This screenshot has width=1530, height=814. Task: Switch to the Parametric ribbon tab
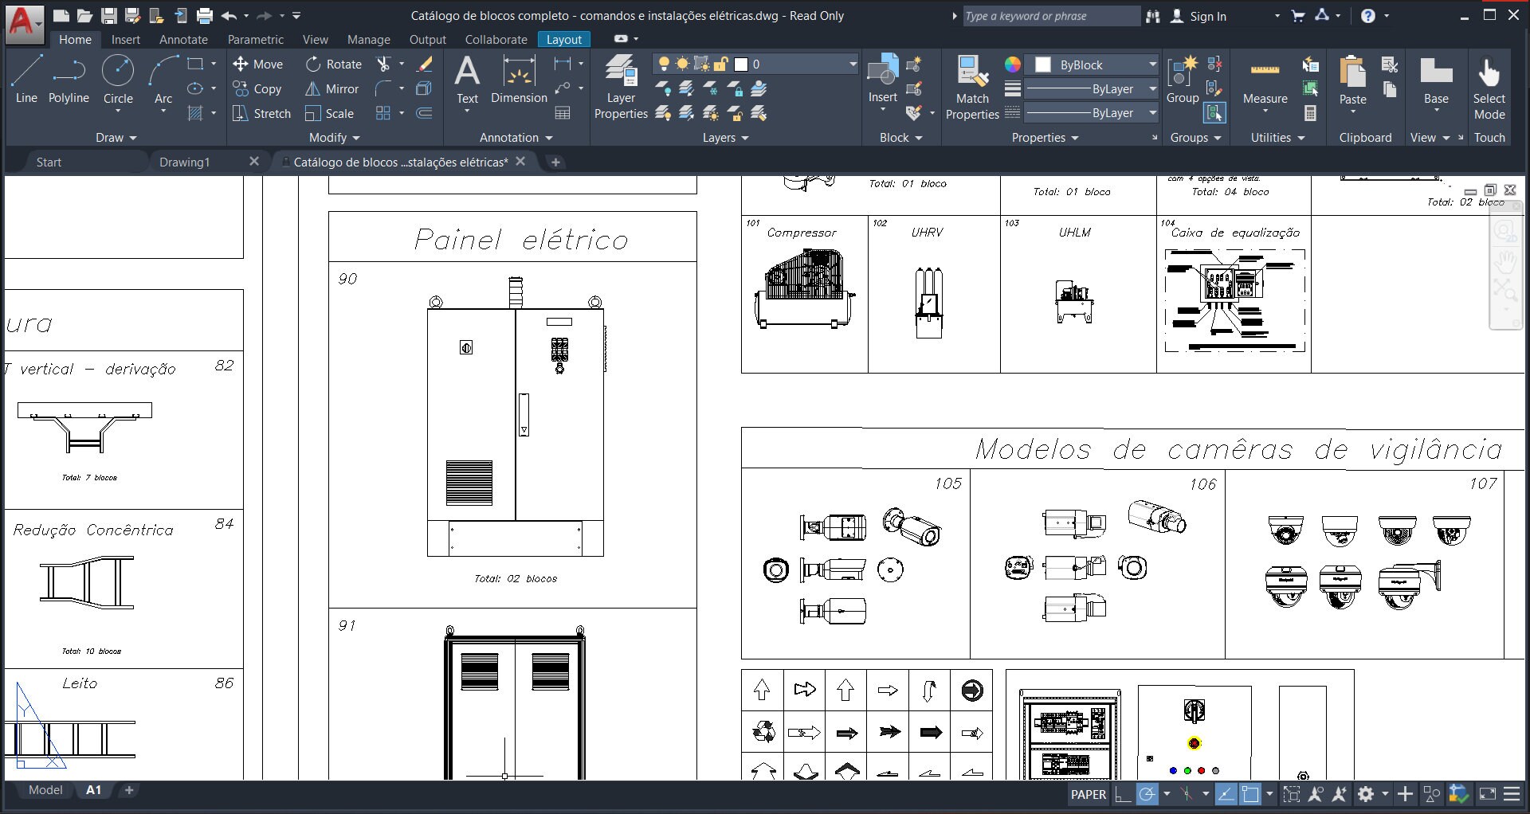point(255,39)
